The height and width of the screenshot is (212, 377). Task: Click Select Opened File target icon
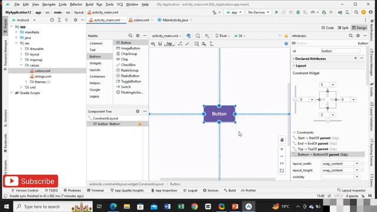click(x=52, y=20)
